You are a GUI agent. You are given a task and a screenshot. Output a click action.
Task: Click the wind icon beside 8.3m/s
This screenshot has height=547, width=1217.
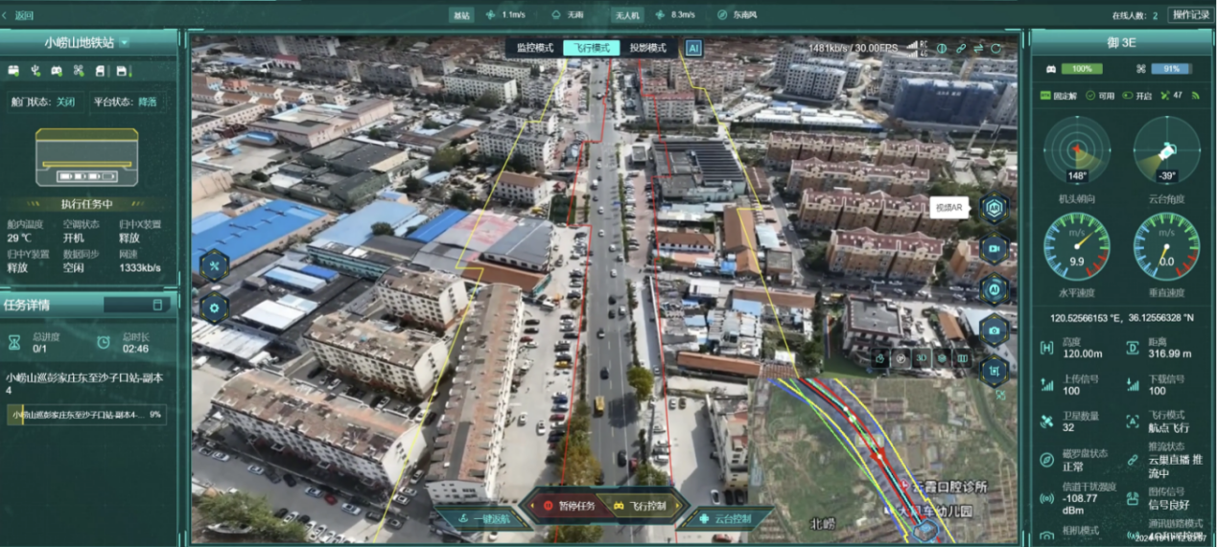point(659,15)
